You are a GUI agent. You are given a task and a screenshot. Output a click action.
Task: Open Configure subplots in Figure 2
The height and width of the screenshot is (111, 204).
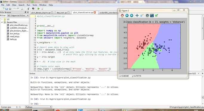coord(147,16)
